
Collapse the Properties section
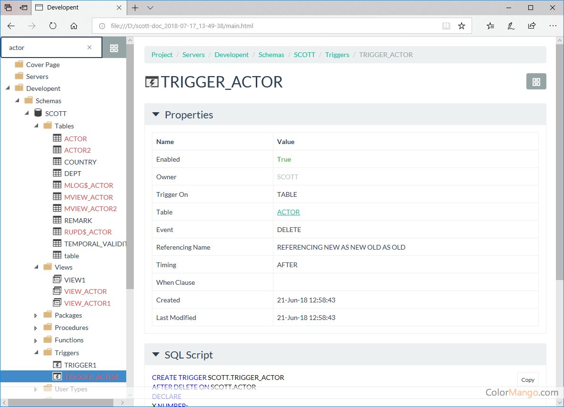[x=155, y=114]
